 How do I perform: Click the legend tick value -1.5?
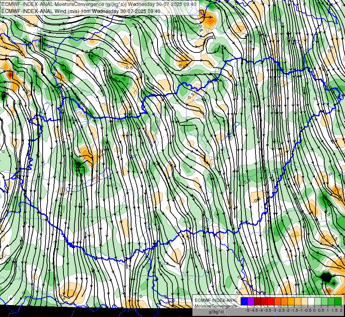tap(294, 310)
